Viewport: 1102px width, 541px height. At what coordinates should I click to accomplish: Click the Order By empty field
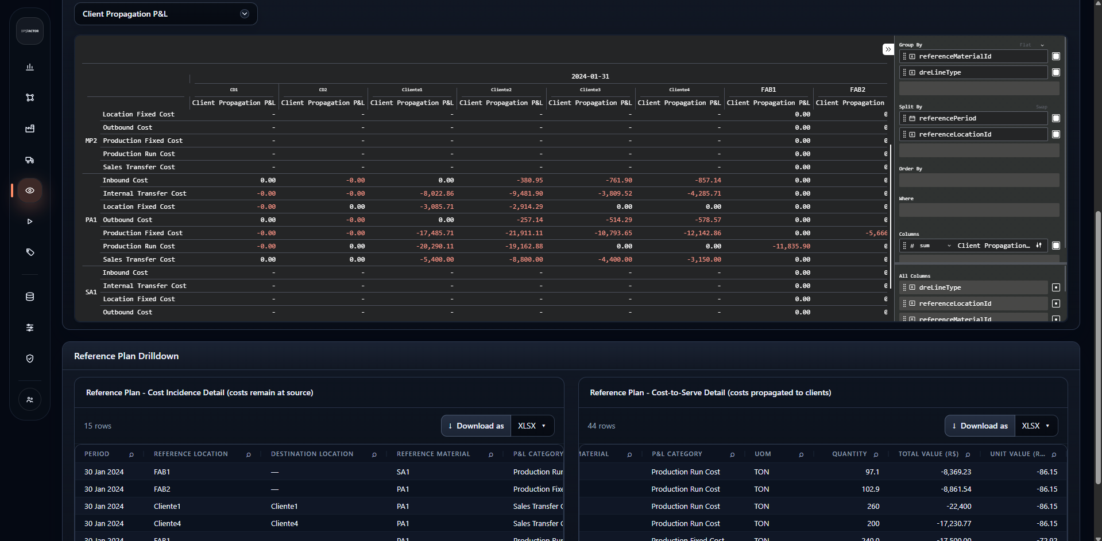click(x=979, y=180)
